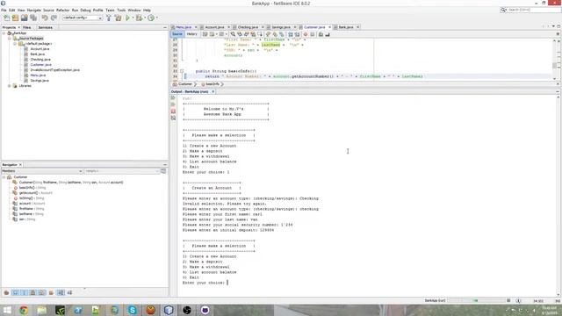562x316 pixels.
Task: Click the Debug Project toolbar icon
Action: 139,18
